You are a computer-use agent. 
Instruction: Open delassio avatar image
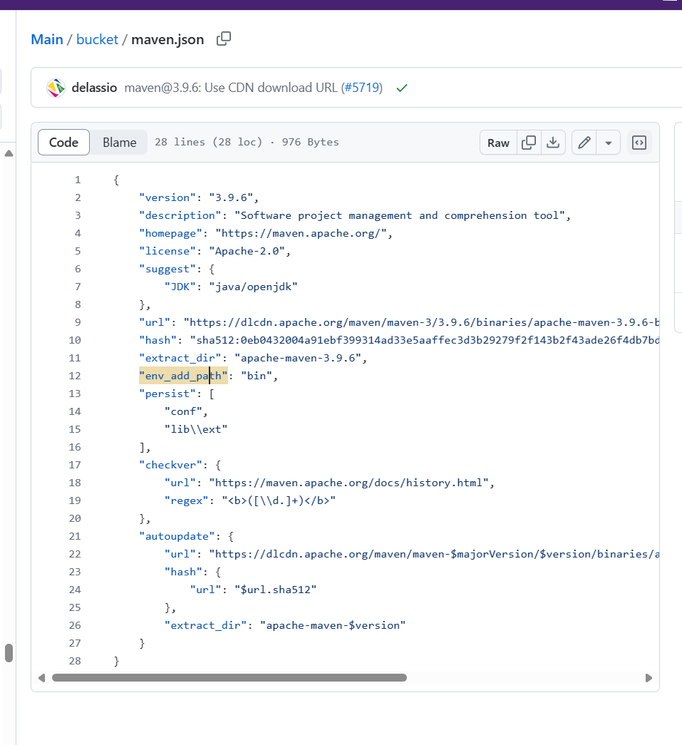pos(56,88)
